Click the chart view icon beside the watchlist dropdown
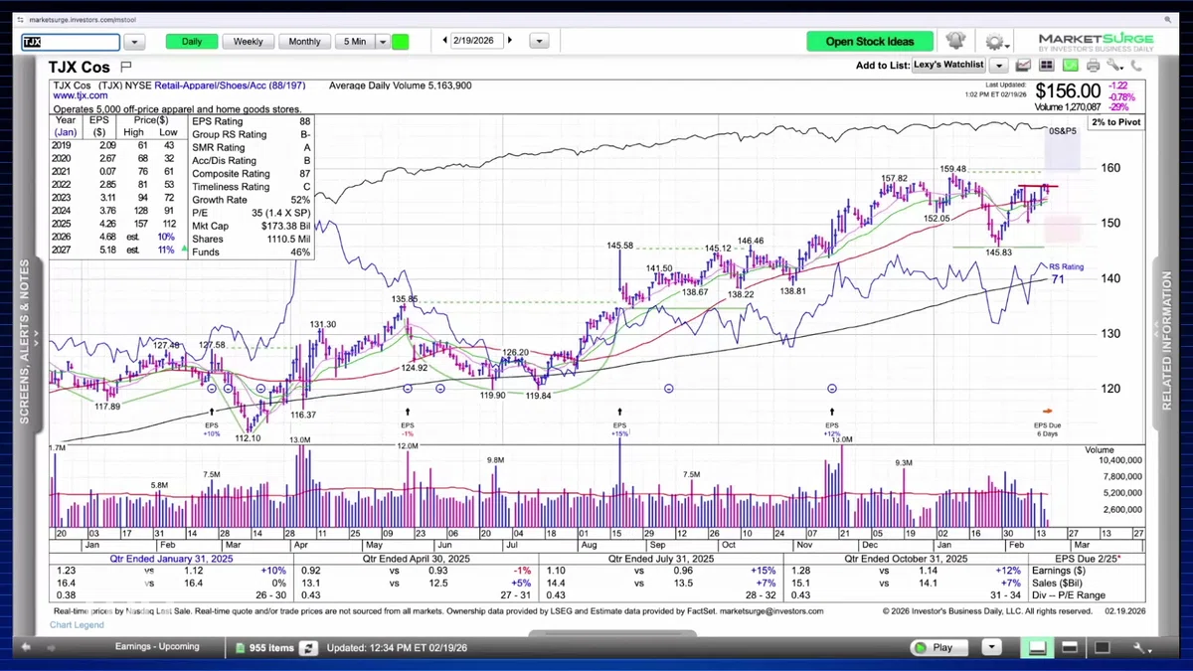 click(1023, 66)
